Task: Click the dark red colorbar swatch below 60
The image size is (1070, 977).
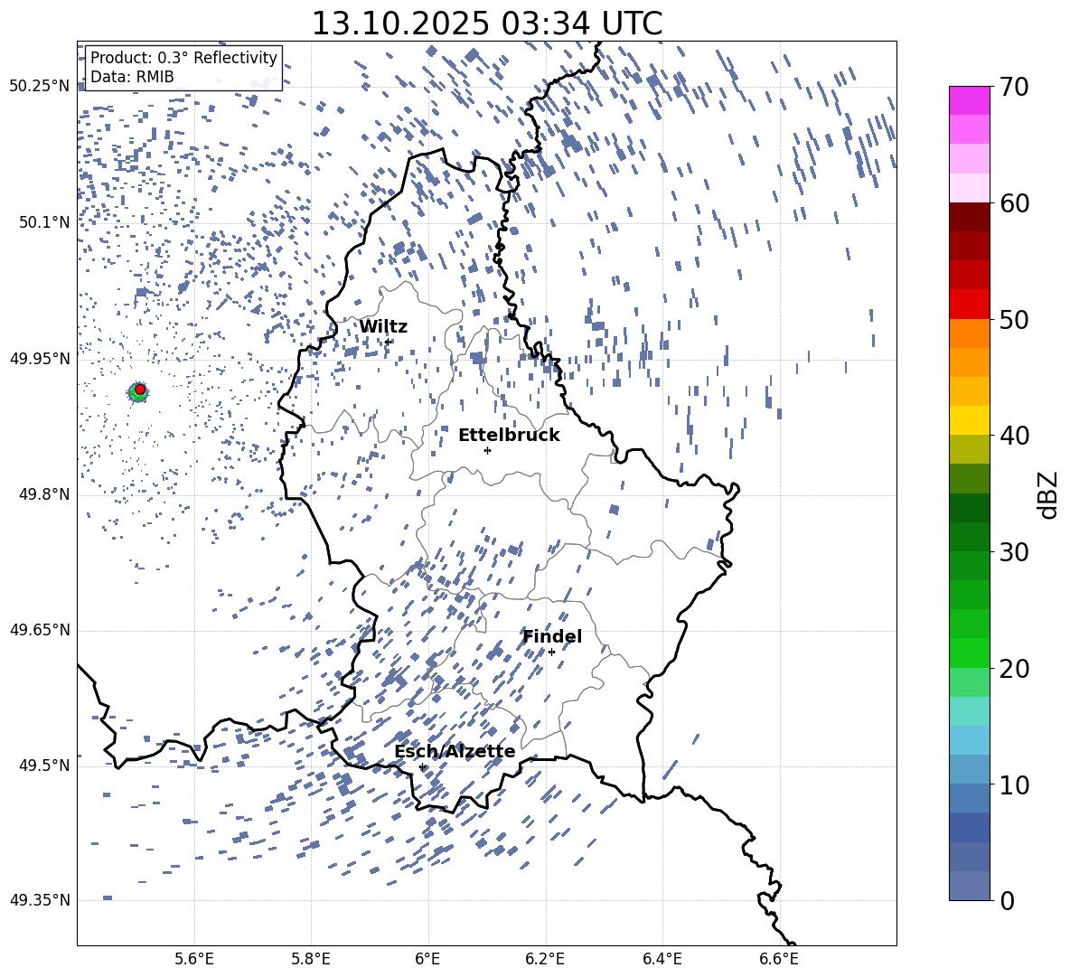Action: point(969,217)
